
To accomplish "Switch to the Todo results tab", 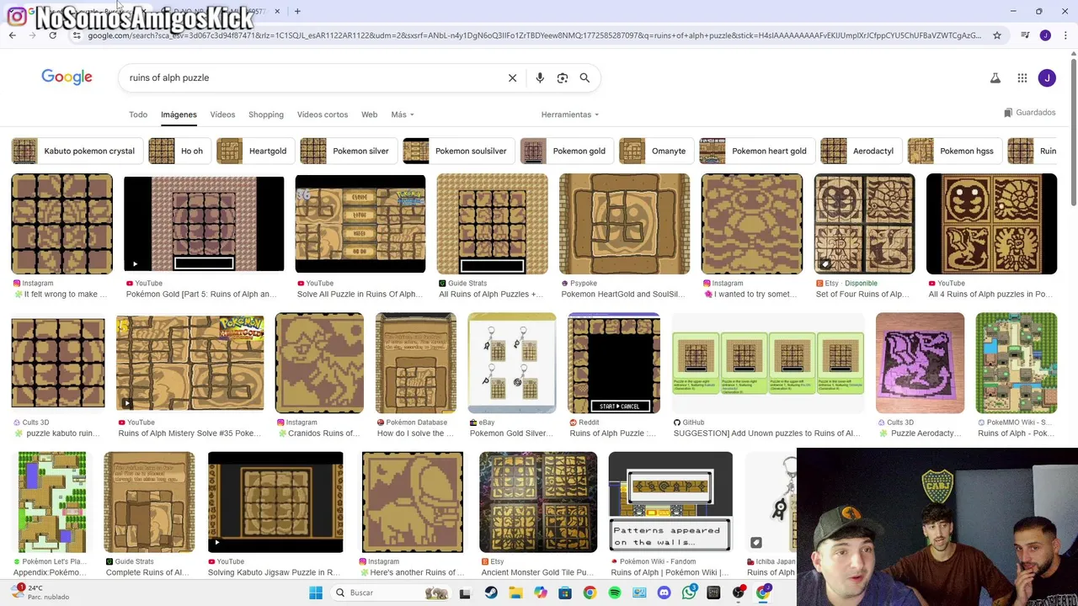I will (x=138, y=114).
